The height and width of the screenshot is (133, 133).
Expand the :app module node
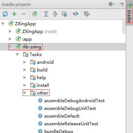coord(10,39)
